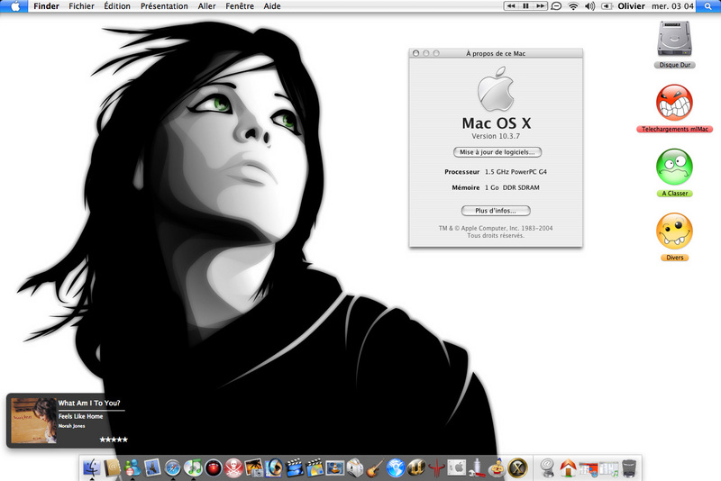Click five-star rating in song widget
721x481 pixels.
pos(114,440)
